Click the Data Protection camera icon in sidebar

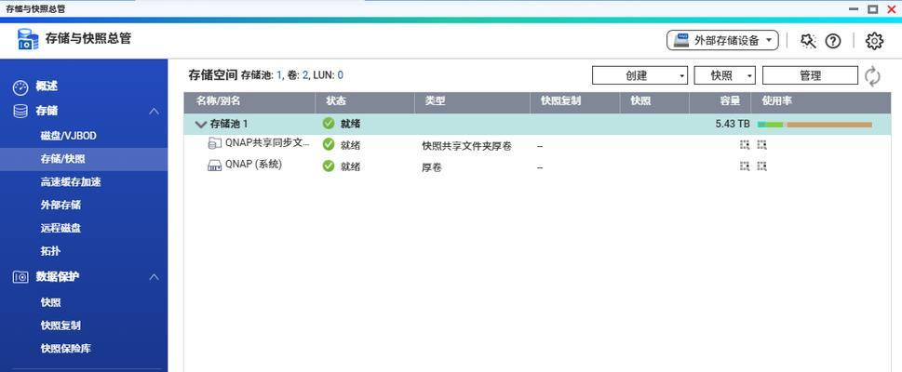click(20, 277)
